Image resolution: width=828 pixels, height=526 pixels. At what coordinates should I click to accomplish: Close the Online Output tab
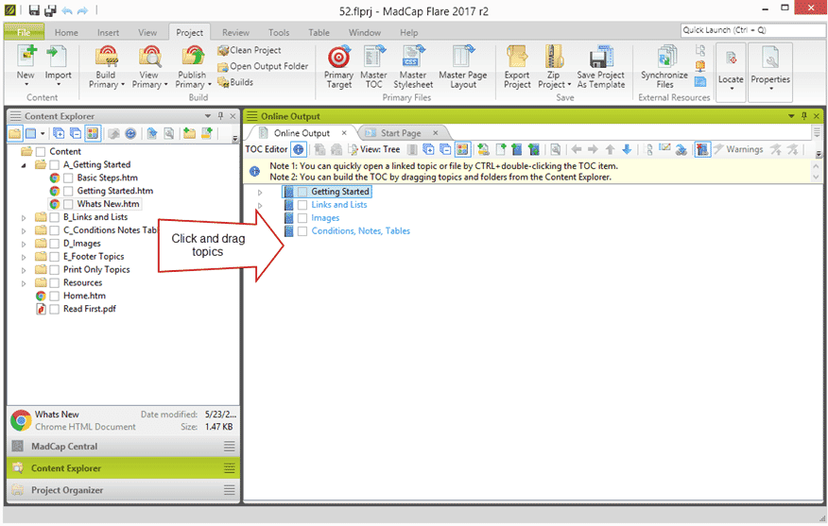coord(344,133)
